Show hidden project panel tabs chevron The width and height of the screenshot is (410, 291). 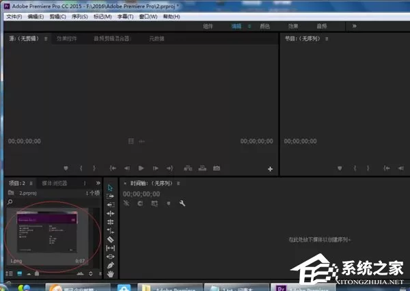pyautogui.click(x=98, y=183)
